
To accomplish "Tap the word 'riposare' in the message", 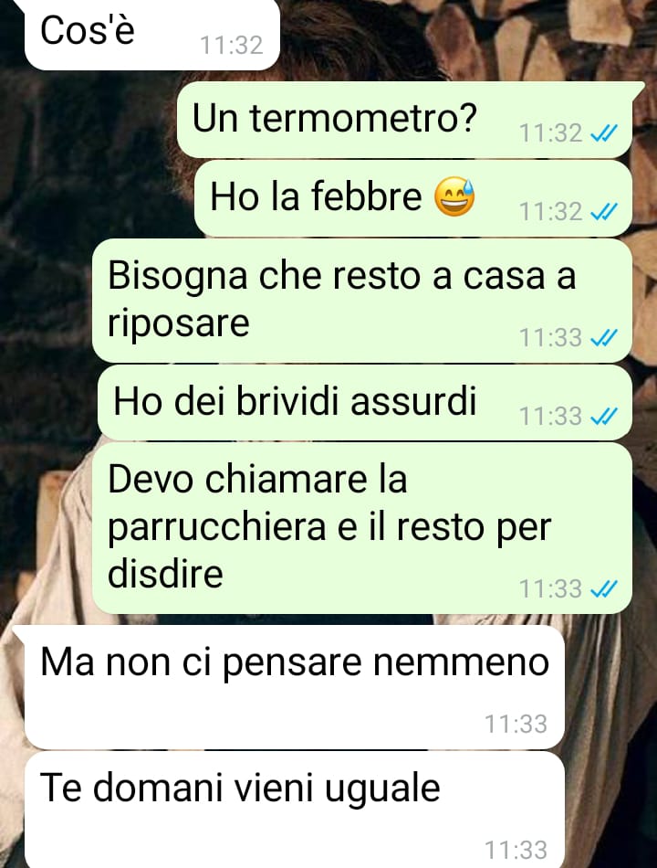I will pyautogui.click(x=178, y=323).
